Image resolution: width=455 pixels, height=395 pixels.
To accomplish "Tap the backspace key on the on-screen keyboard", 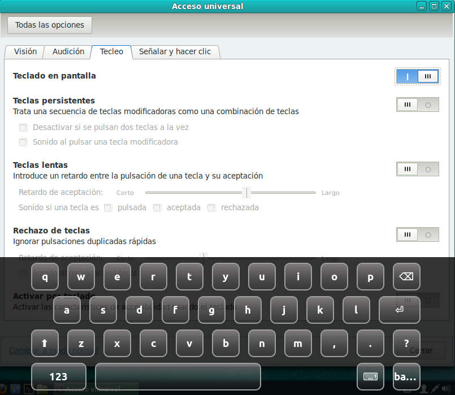I will (x=406, y=276).
